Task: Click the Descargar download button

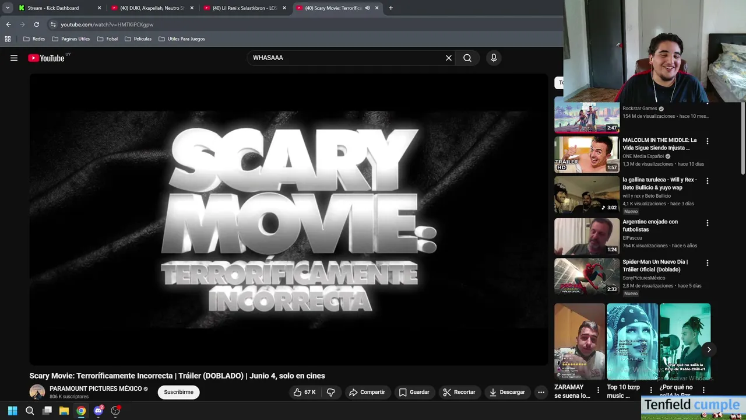Action: click(507, 392)
